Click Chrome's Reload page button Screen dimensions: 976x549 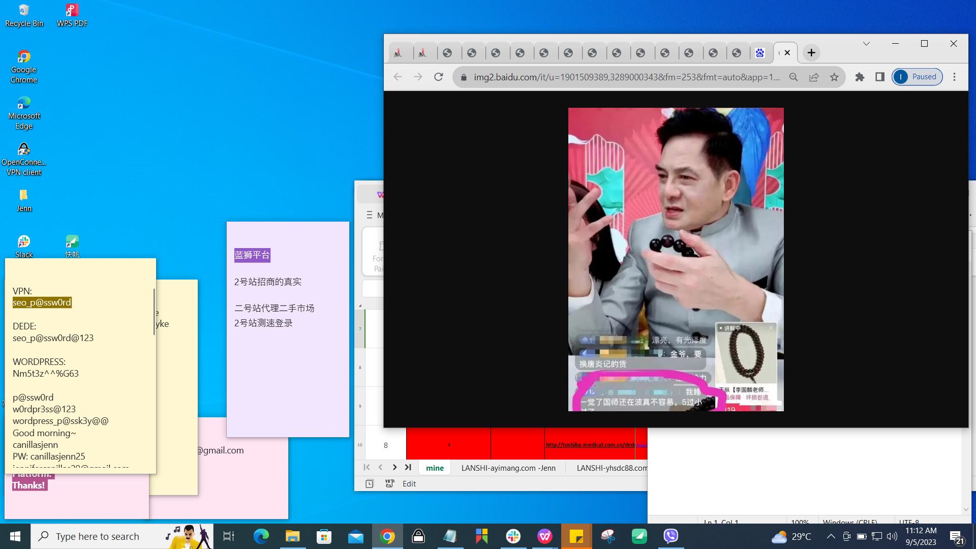tap(439, 77)
